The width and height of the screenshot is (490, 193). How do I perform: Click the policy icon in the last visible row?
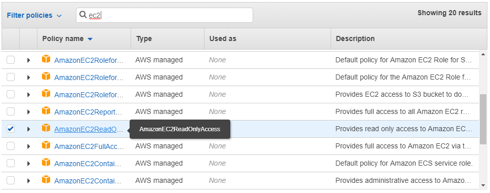click(46, 179)
